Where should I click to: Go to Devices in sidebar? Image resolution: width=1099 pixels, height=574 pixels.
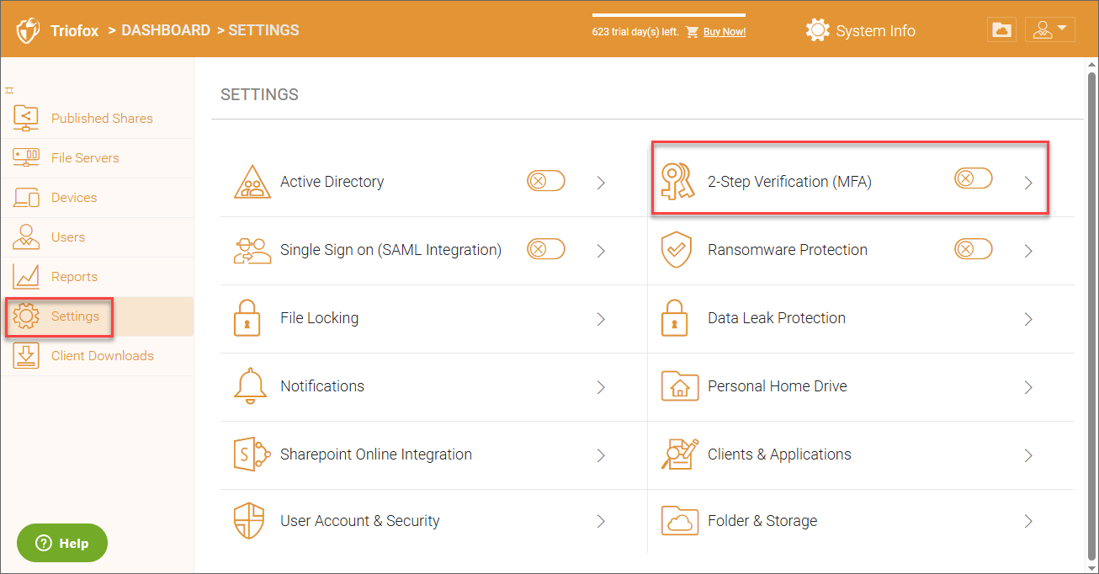click(97, 198)
